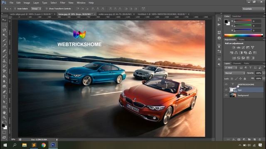Select the Brush tool
This screenshot has width=266, height=149.
(4, 56)
